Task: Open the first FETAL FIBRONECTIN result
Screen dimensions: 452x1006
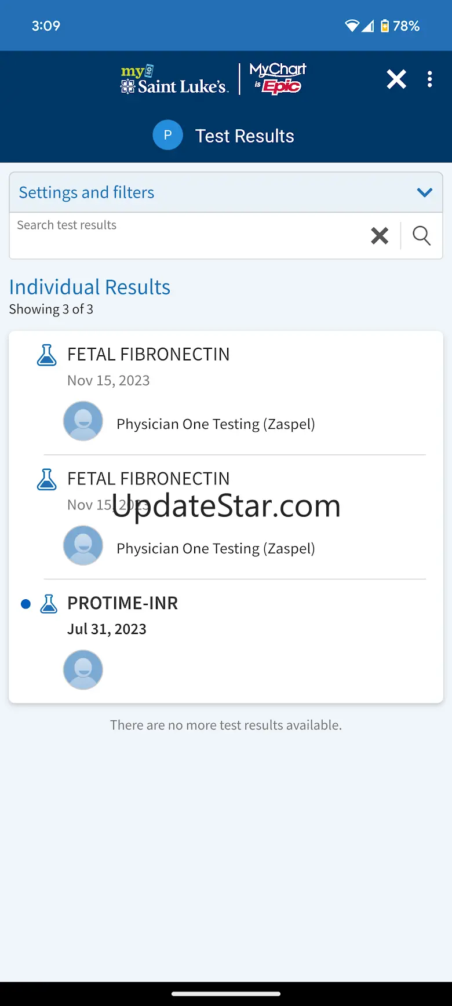Action: 148,355
